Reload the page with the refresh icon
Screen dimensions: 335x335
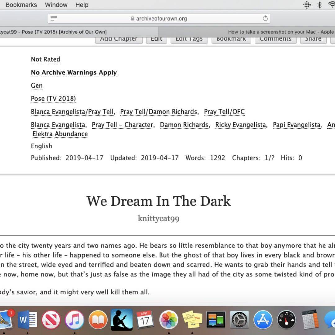click(x=265, y=19)
